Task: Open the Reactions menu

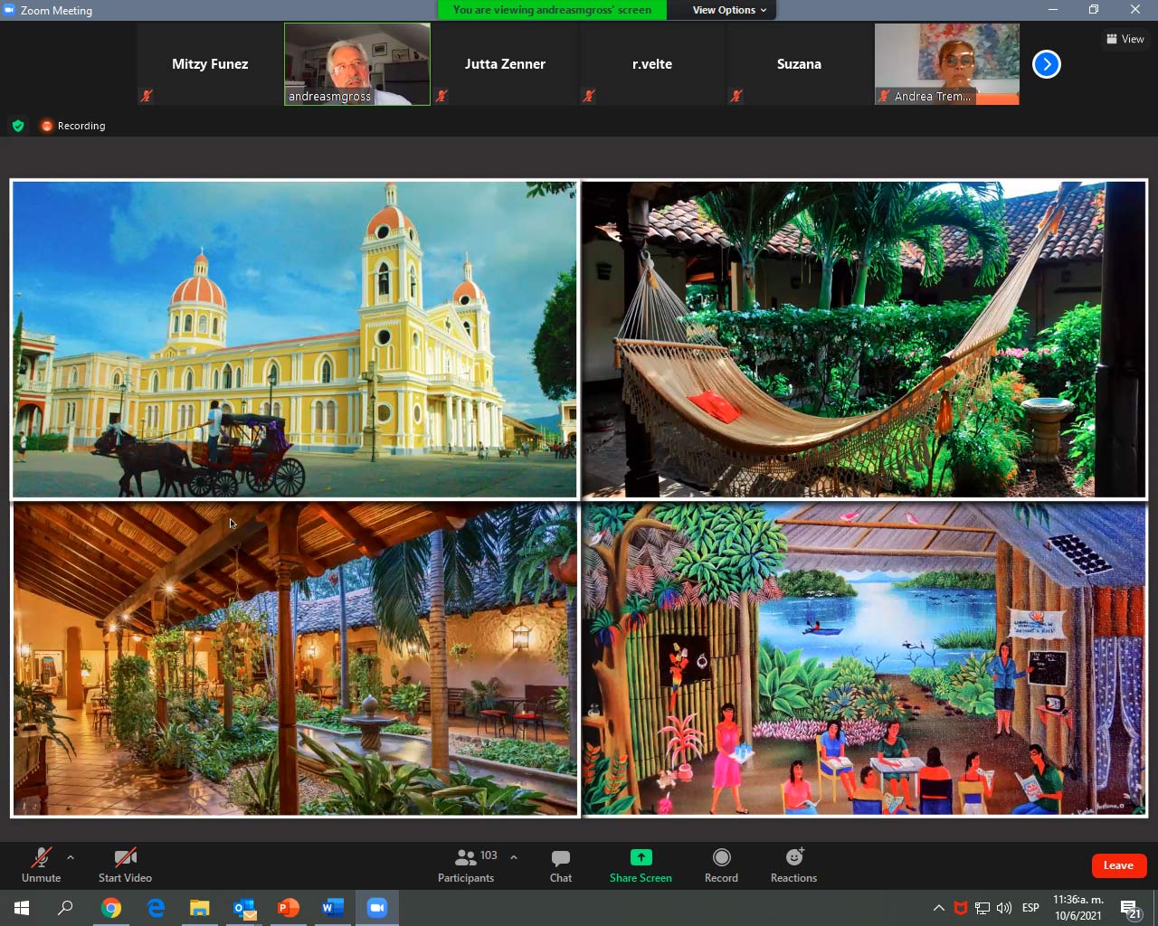Action: pos(793,865)
